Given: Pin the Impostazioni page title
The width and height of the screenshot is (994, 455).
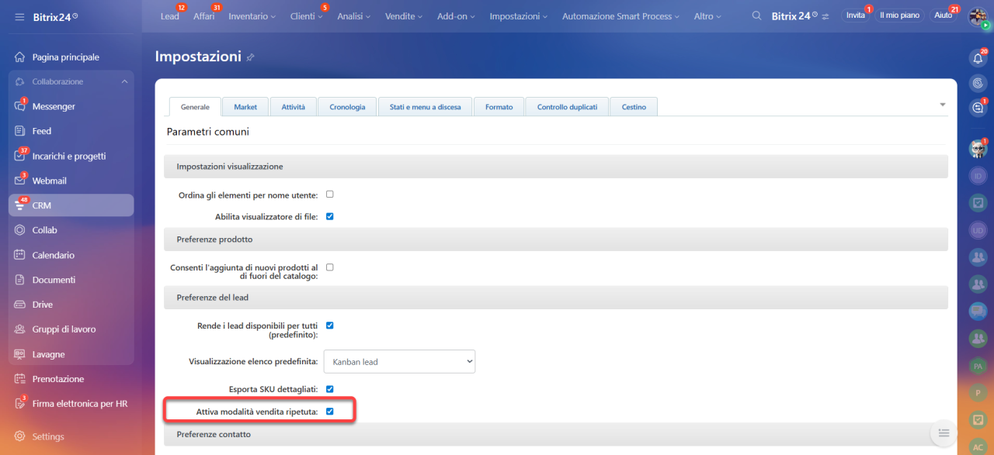Looking at the screenshot, I should 250,57.
